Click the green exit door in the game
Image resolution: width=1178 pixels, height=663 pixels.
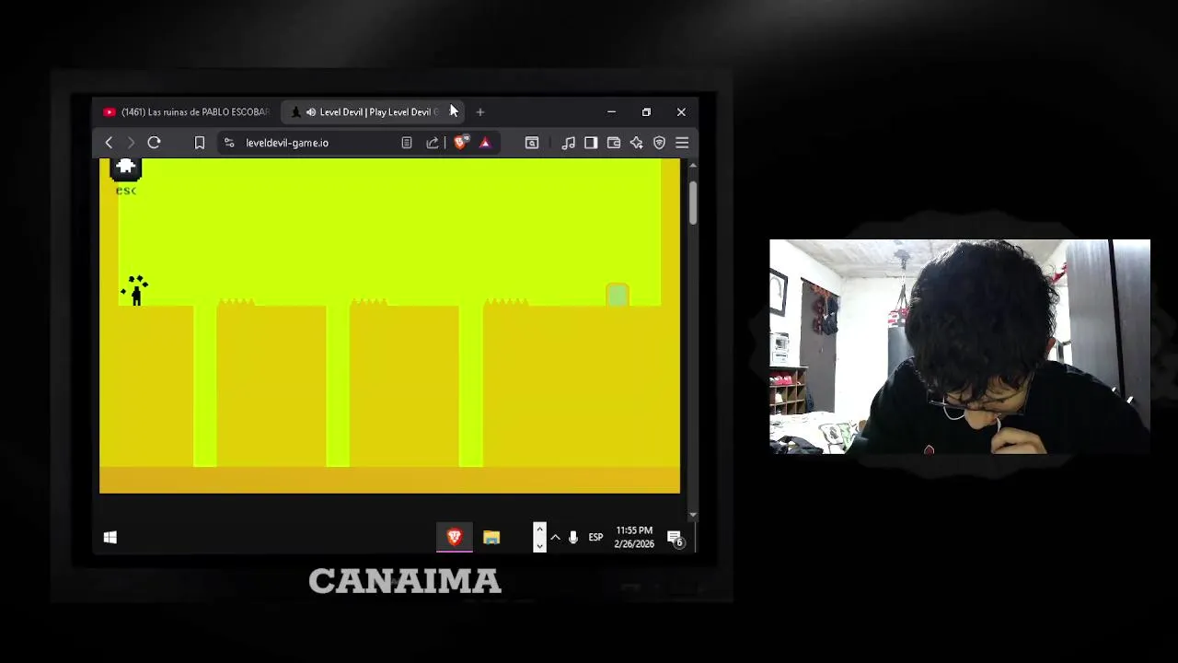[618, 295]
